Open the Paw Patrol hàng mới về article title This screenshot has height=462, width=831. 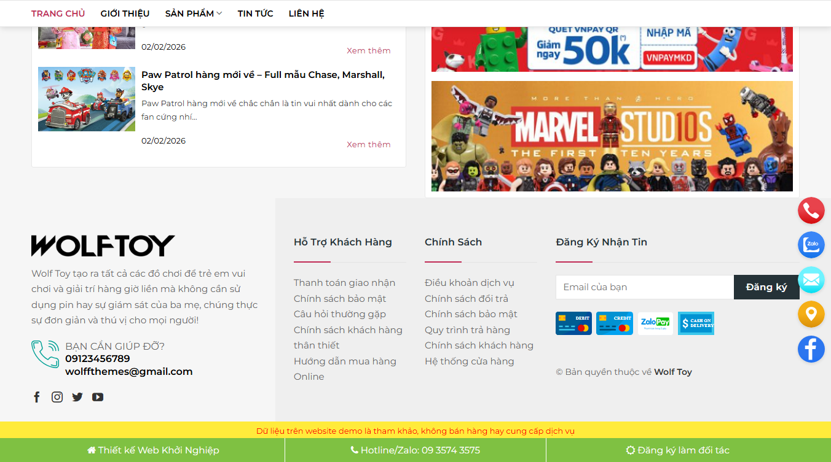coord(263,81)
